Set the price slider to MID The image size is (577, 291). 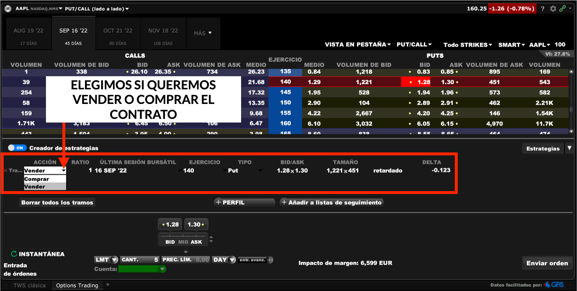tap(183, 242)
